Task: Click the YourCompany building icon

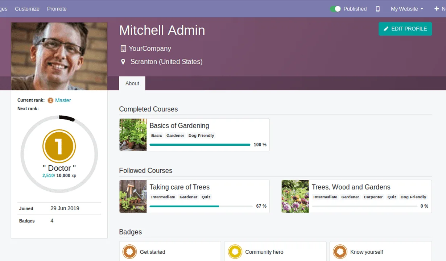Action: (123, 49)
